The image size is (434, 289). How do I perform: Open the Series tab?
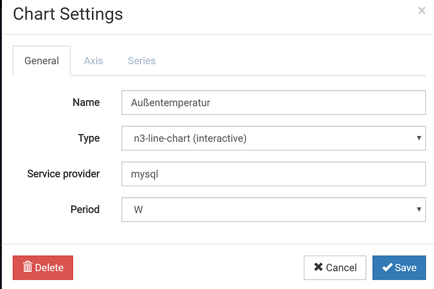click(142, 61)
